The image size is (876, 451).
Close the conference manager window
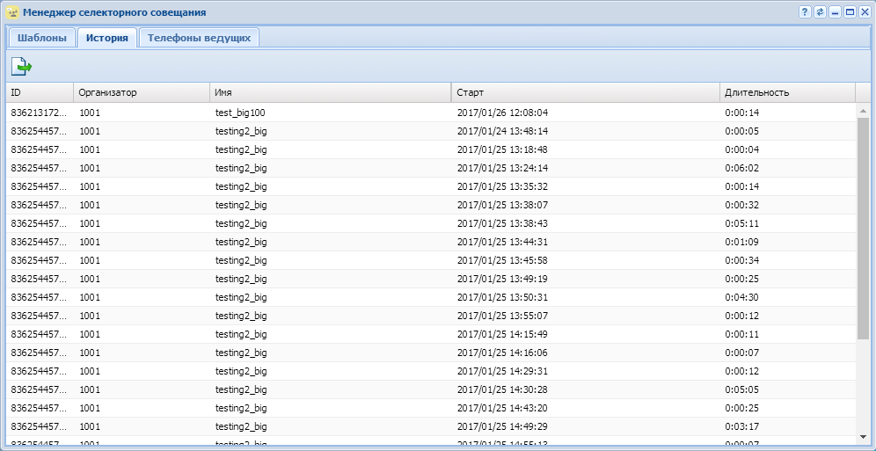pos(864,12)
